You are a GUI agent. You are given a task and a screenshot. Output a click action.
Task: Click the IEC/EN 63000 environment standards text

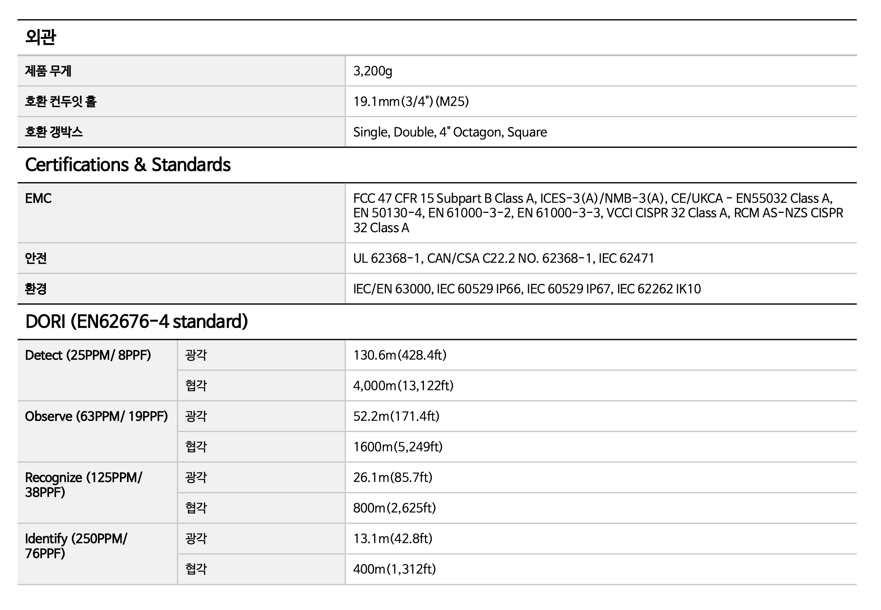[x=527, y=289]
